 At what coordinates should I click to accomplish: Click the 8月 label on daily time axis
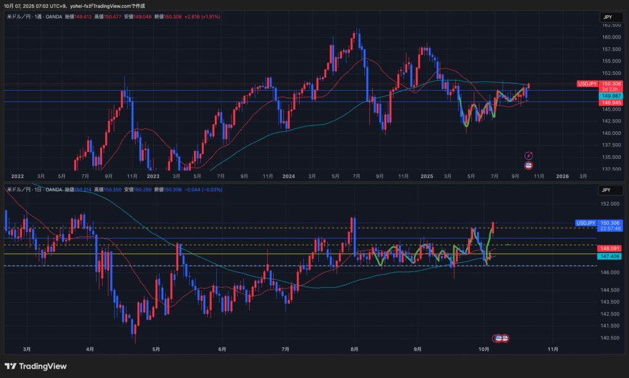coord(354,349)
